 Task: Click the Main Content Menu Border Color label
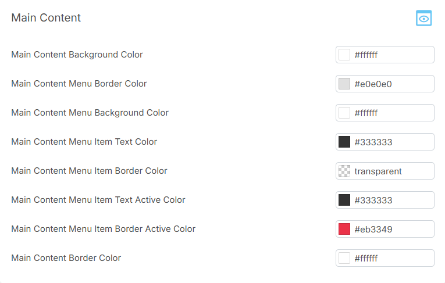(x=79, y=84)
